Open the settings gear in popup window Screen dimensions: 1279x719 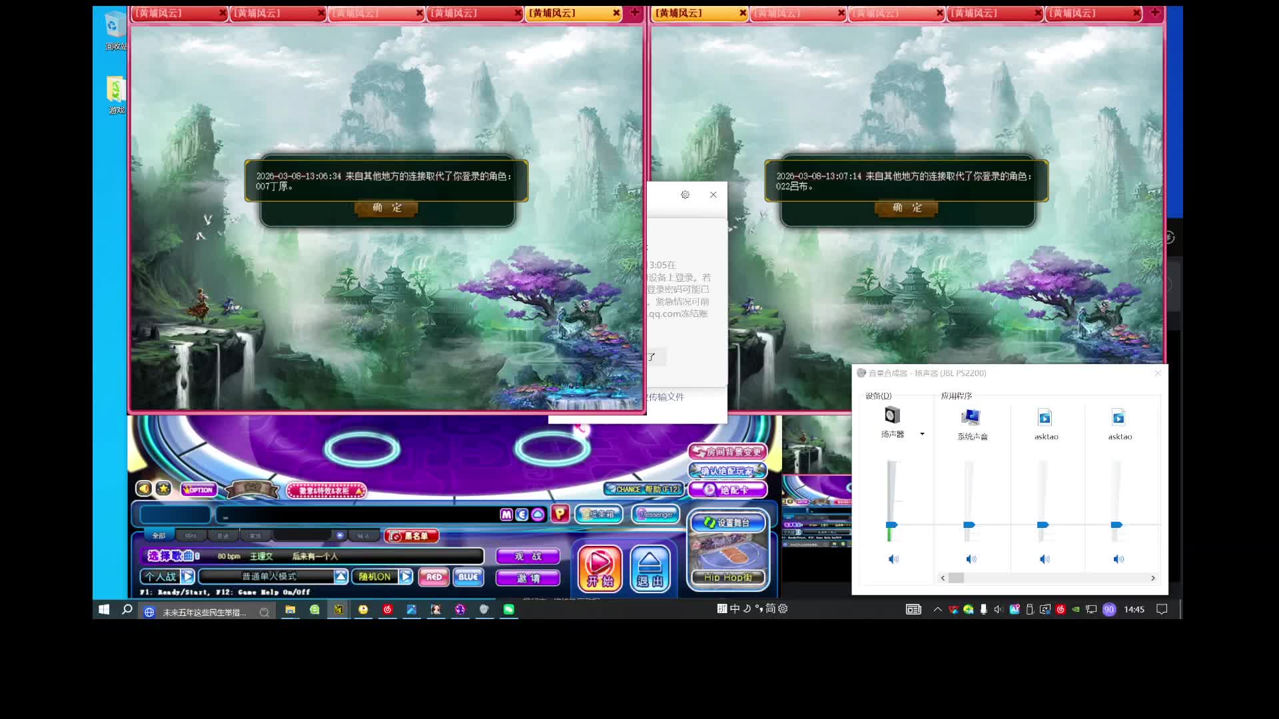coord(685,194)
